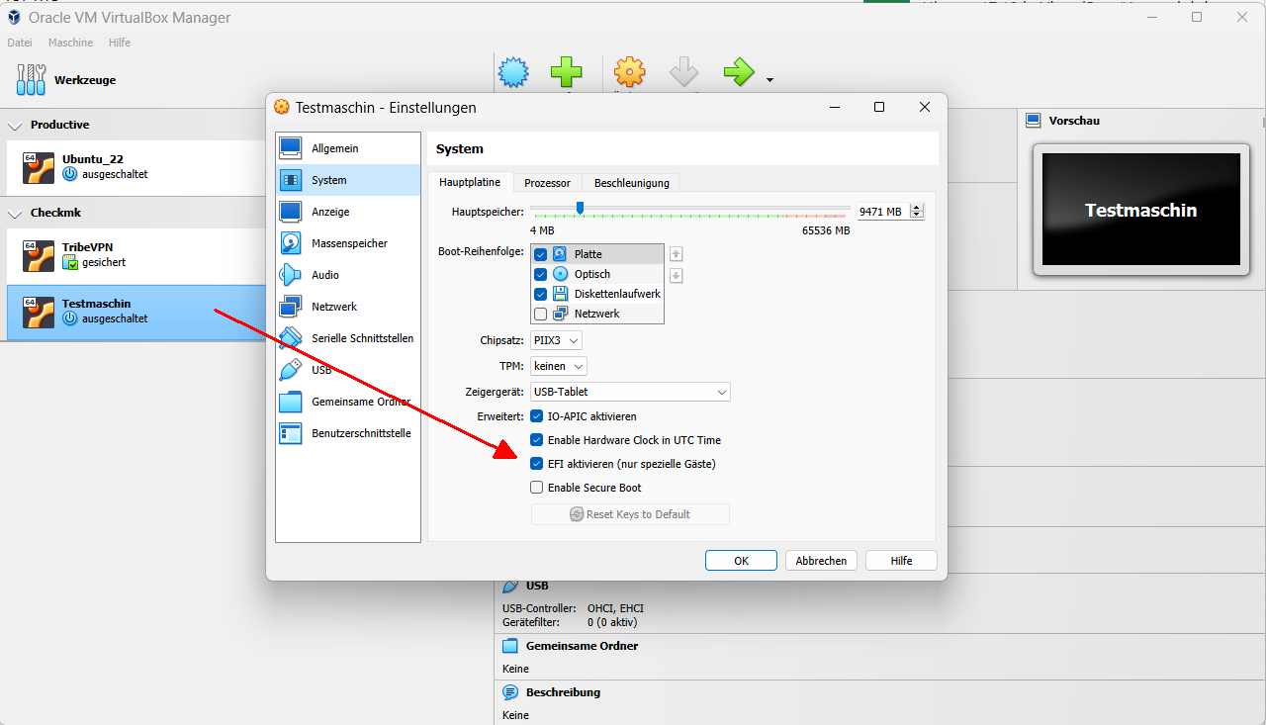
Task: Switch to Prozessor tab
Action: 547,183
